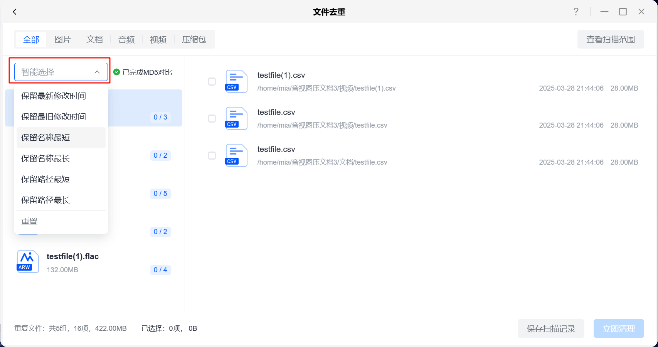This screenshot has height=347, width=658.
Task: Click the green MD5 completed checkmark icon
Action: pyautogui.click(x=117, y=72)
